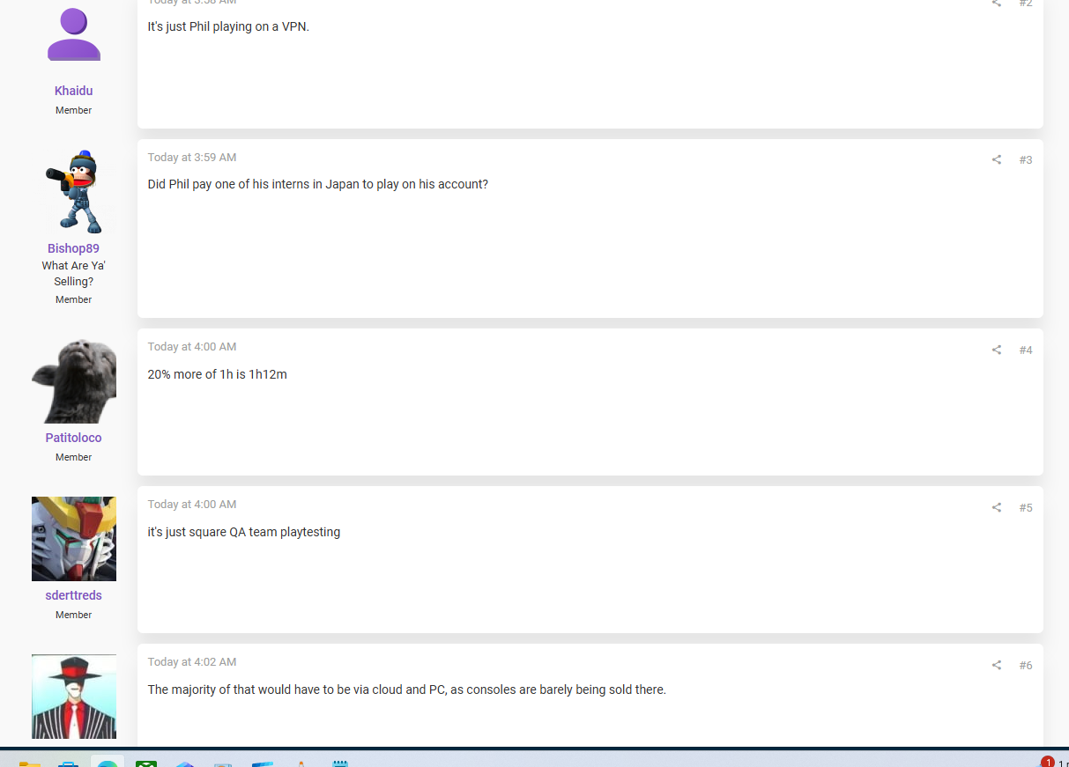Click Bishop89's monkey avatar image

pos(74,192)
